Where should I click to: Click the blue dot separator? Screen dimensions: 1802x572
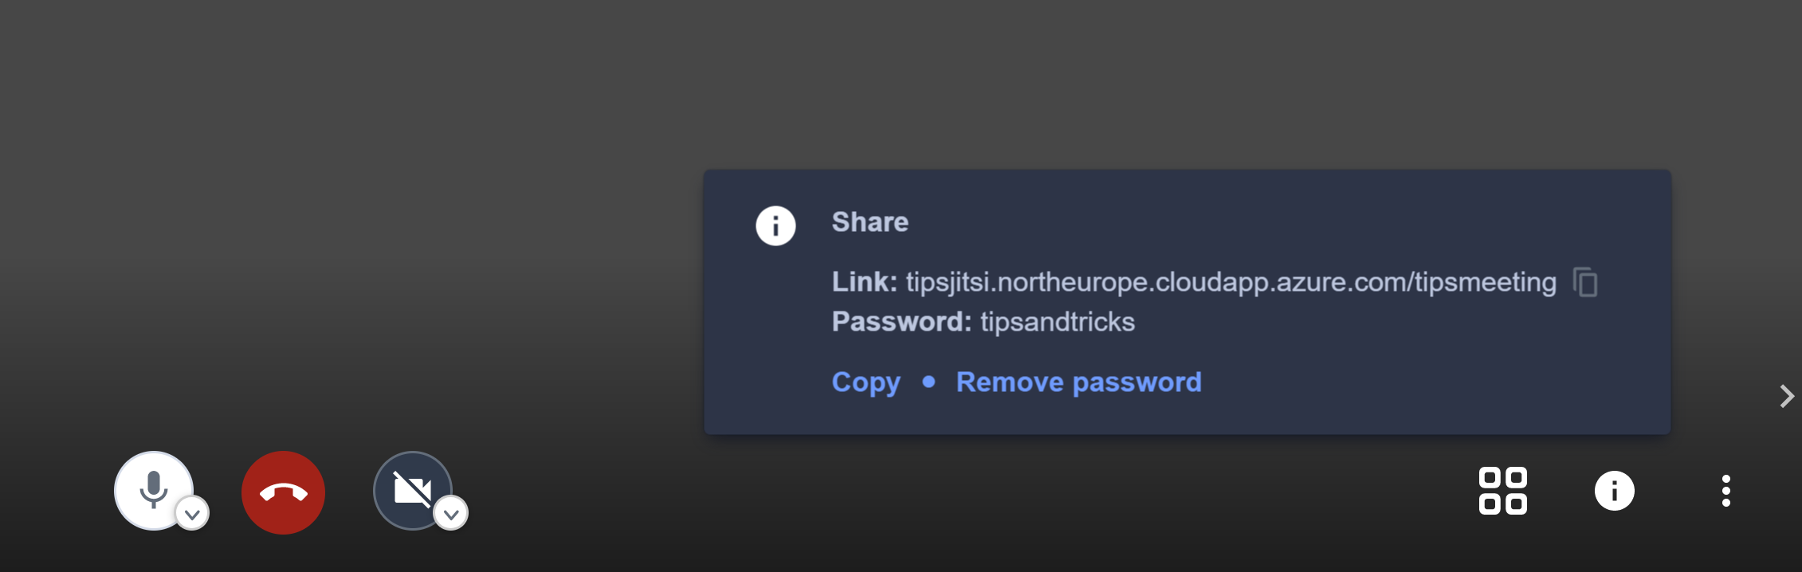click(928, 382)
